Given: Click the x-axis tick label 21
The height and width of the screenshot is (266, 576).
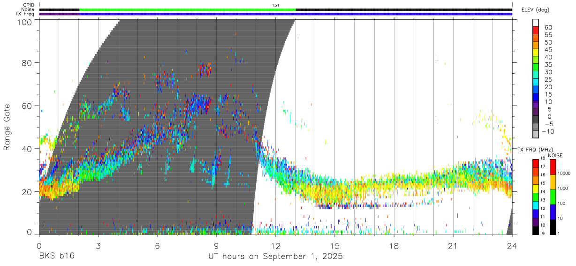Looking at the screenshot, I should point(453,245).
